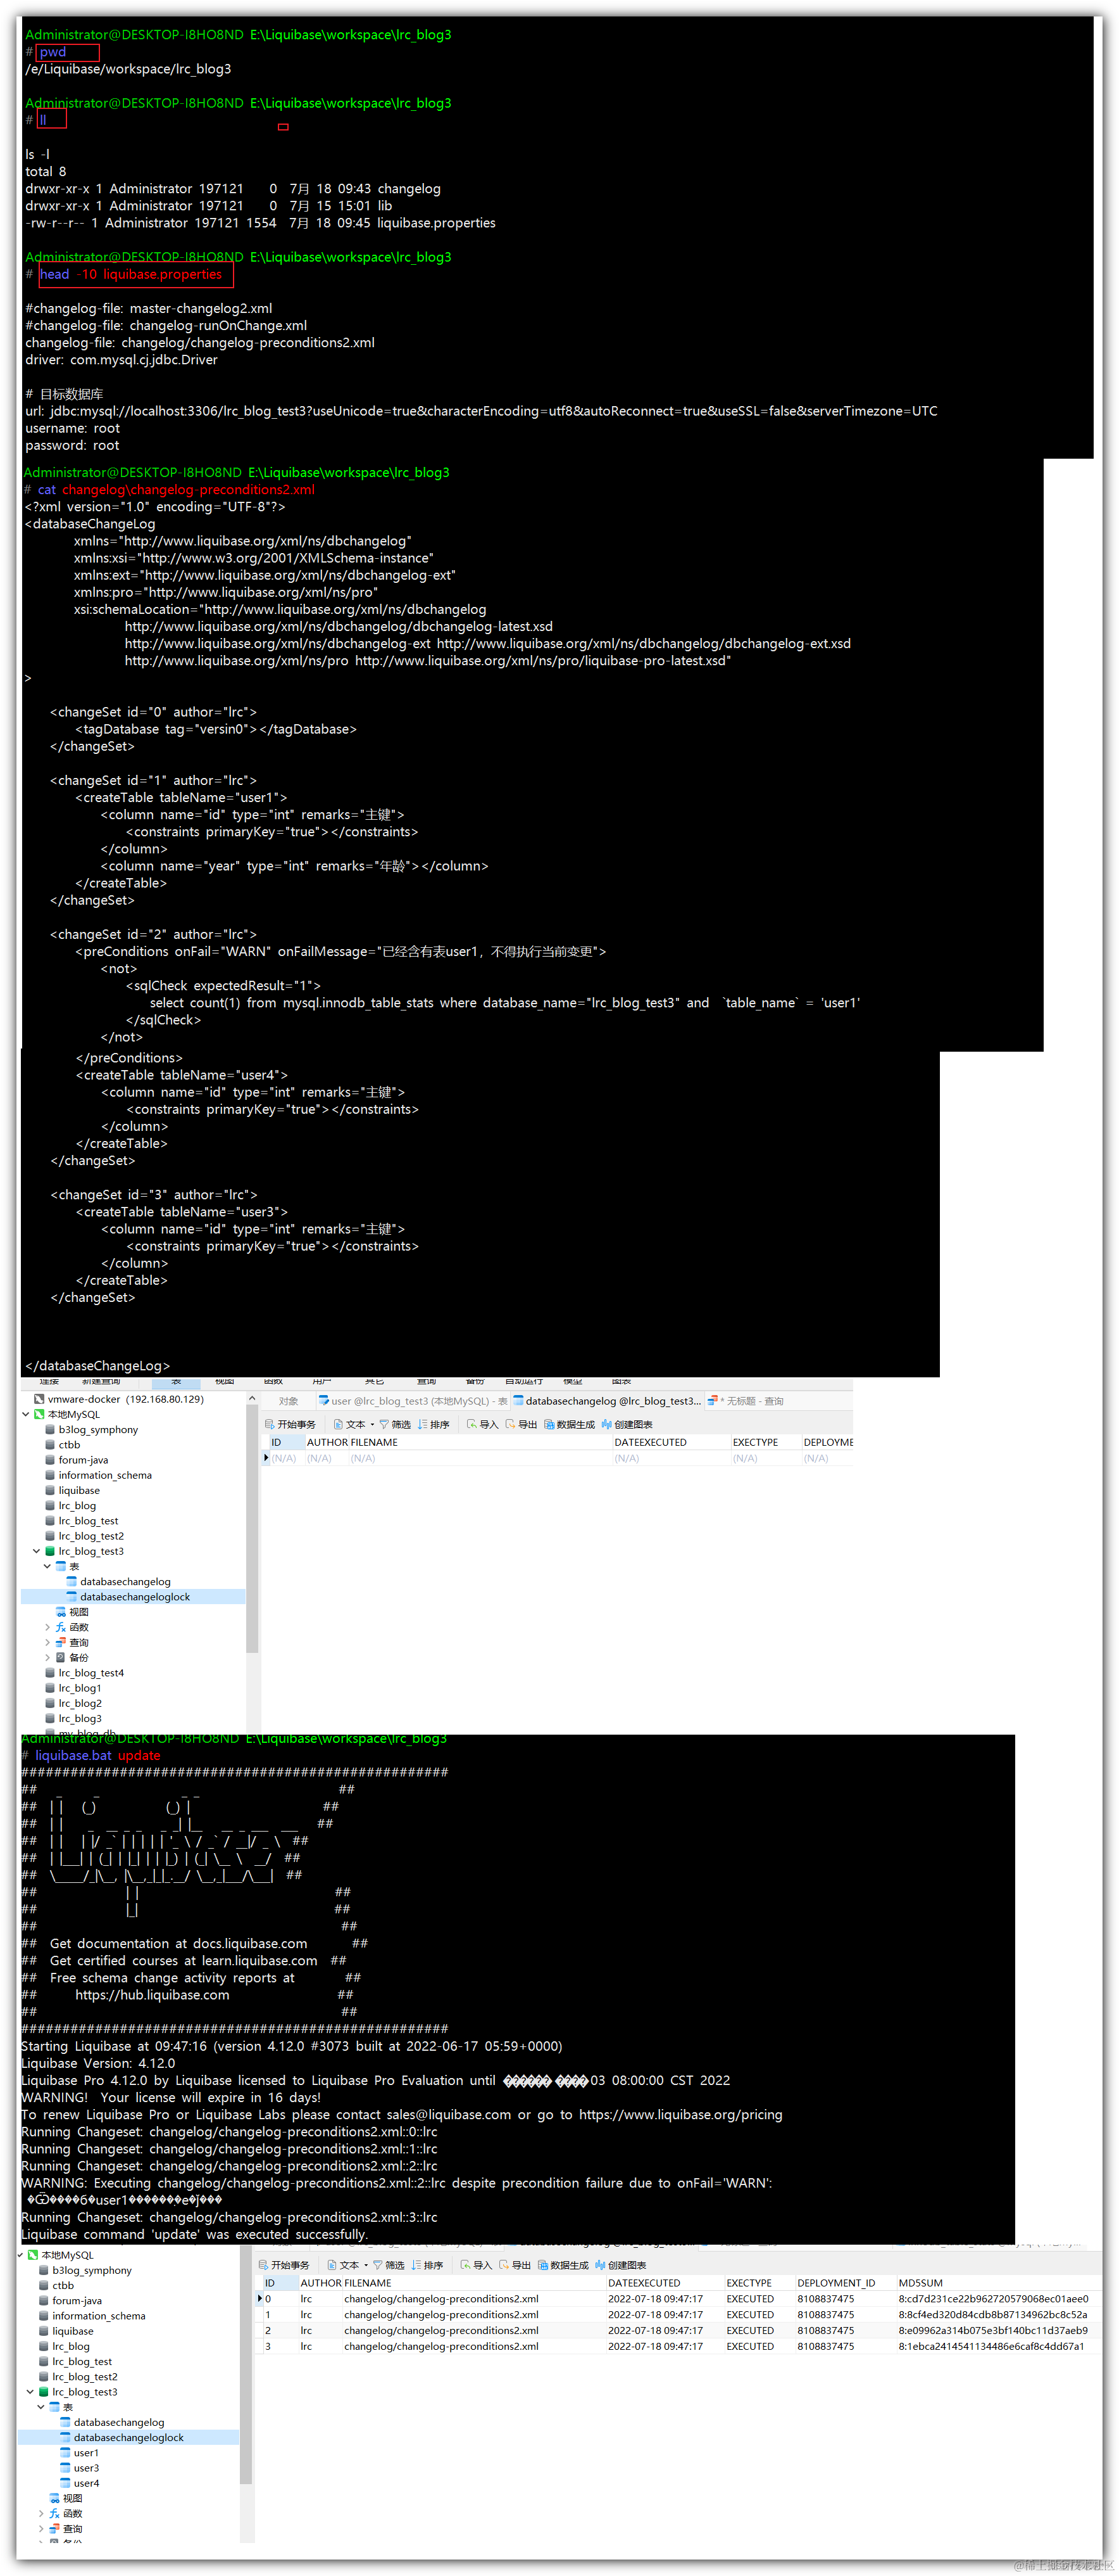Collapse 表 node in upper tree
Screen dimensions: 1119x2576
pos(48,1566)
